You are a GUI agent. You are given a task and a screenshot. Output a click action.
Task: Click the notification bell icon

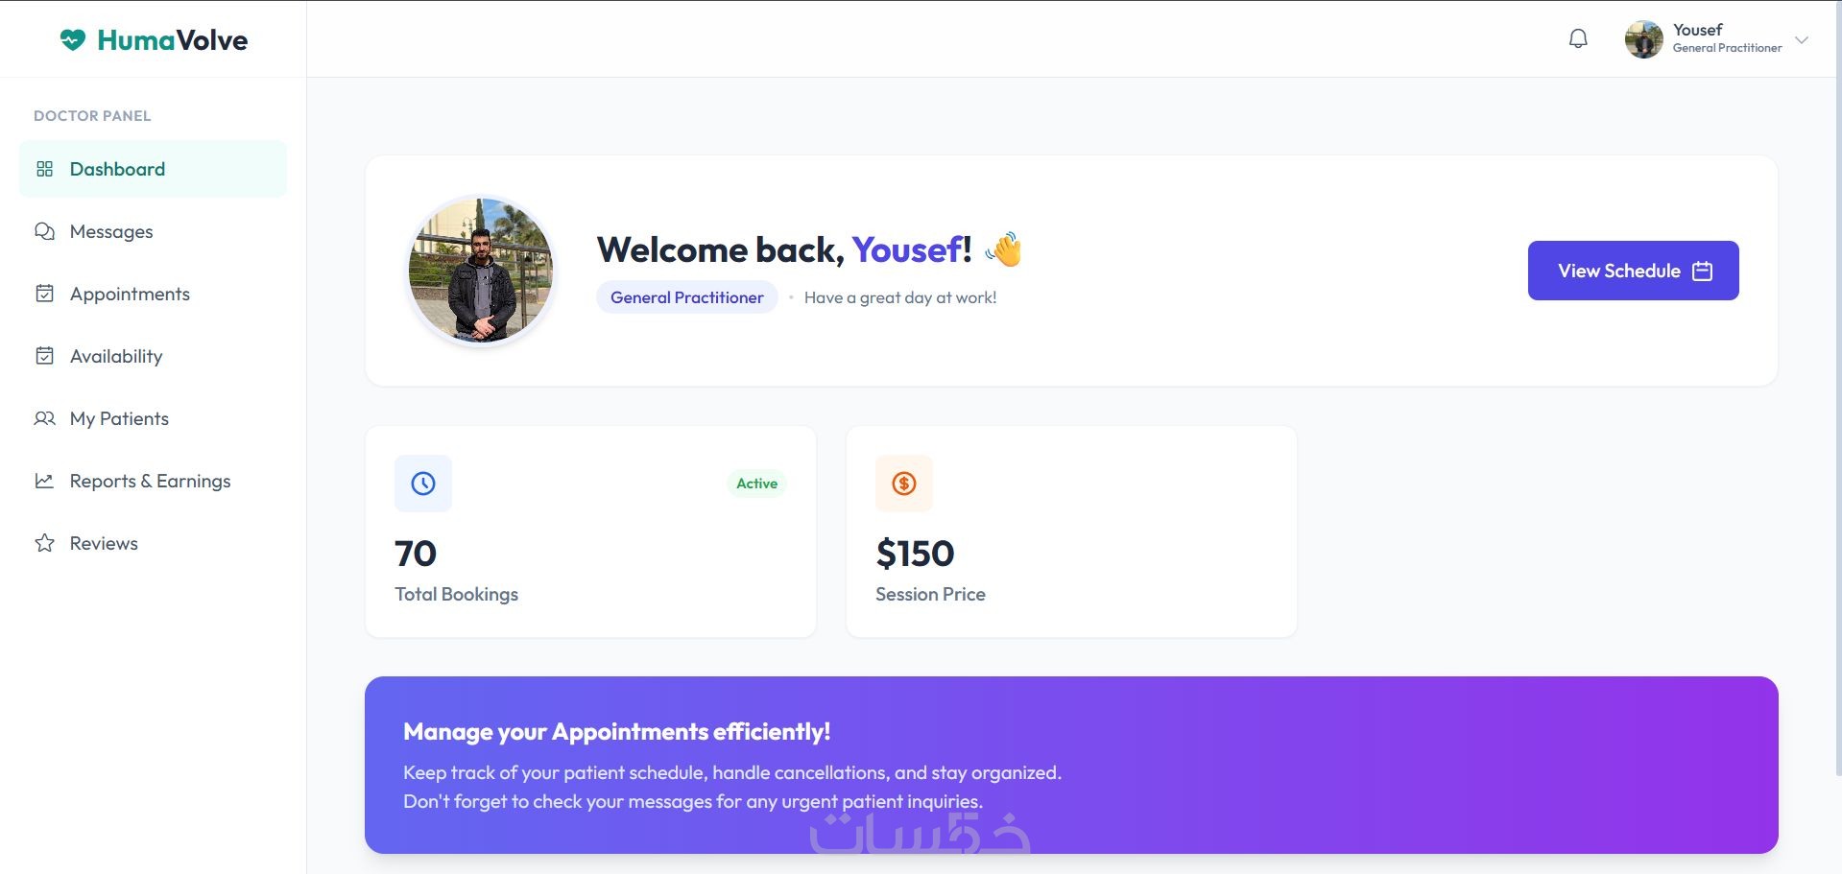[1578, 38]
